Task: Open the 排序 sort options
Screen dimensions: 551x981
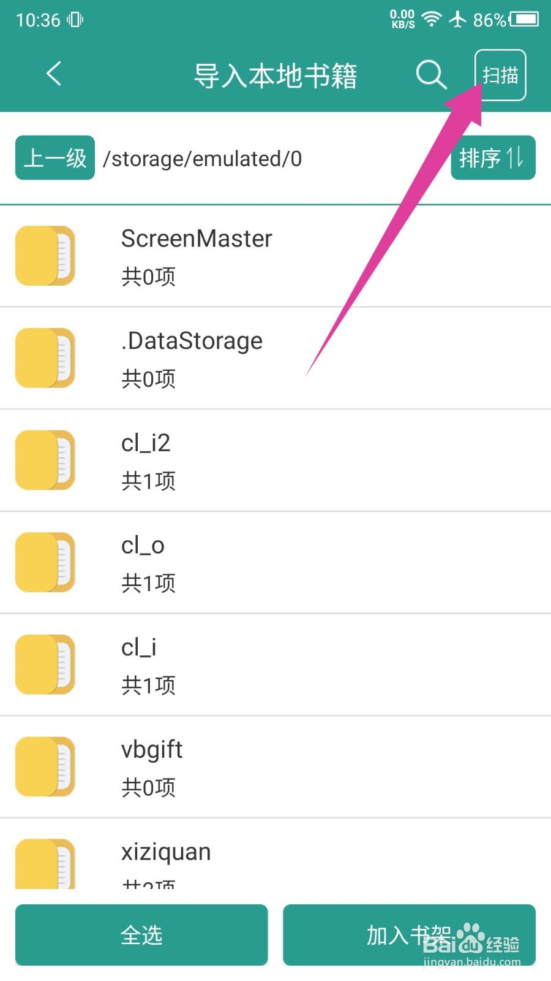Action: pyautogui.click(x=493, y=158)
